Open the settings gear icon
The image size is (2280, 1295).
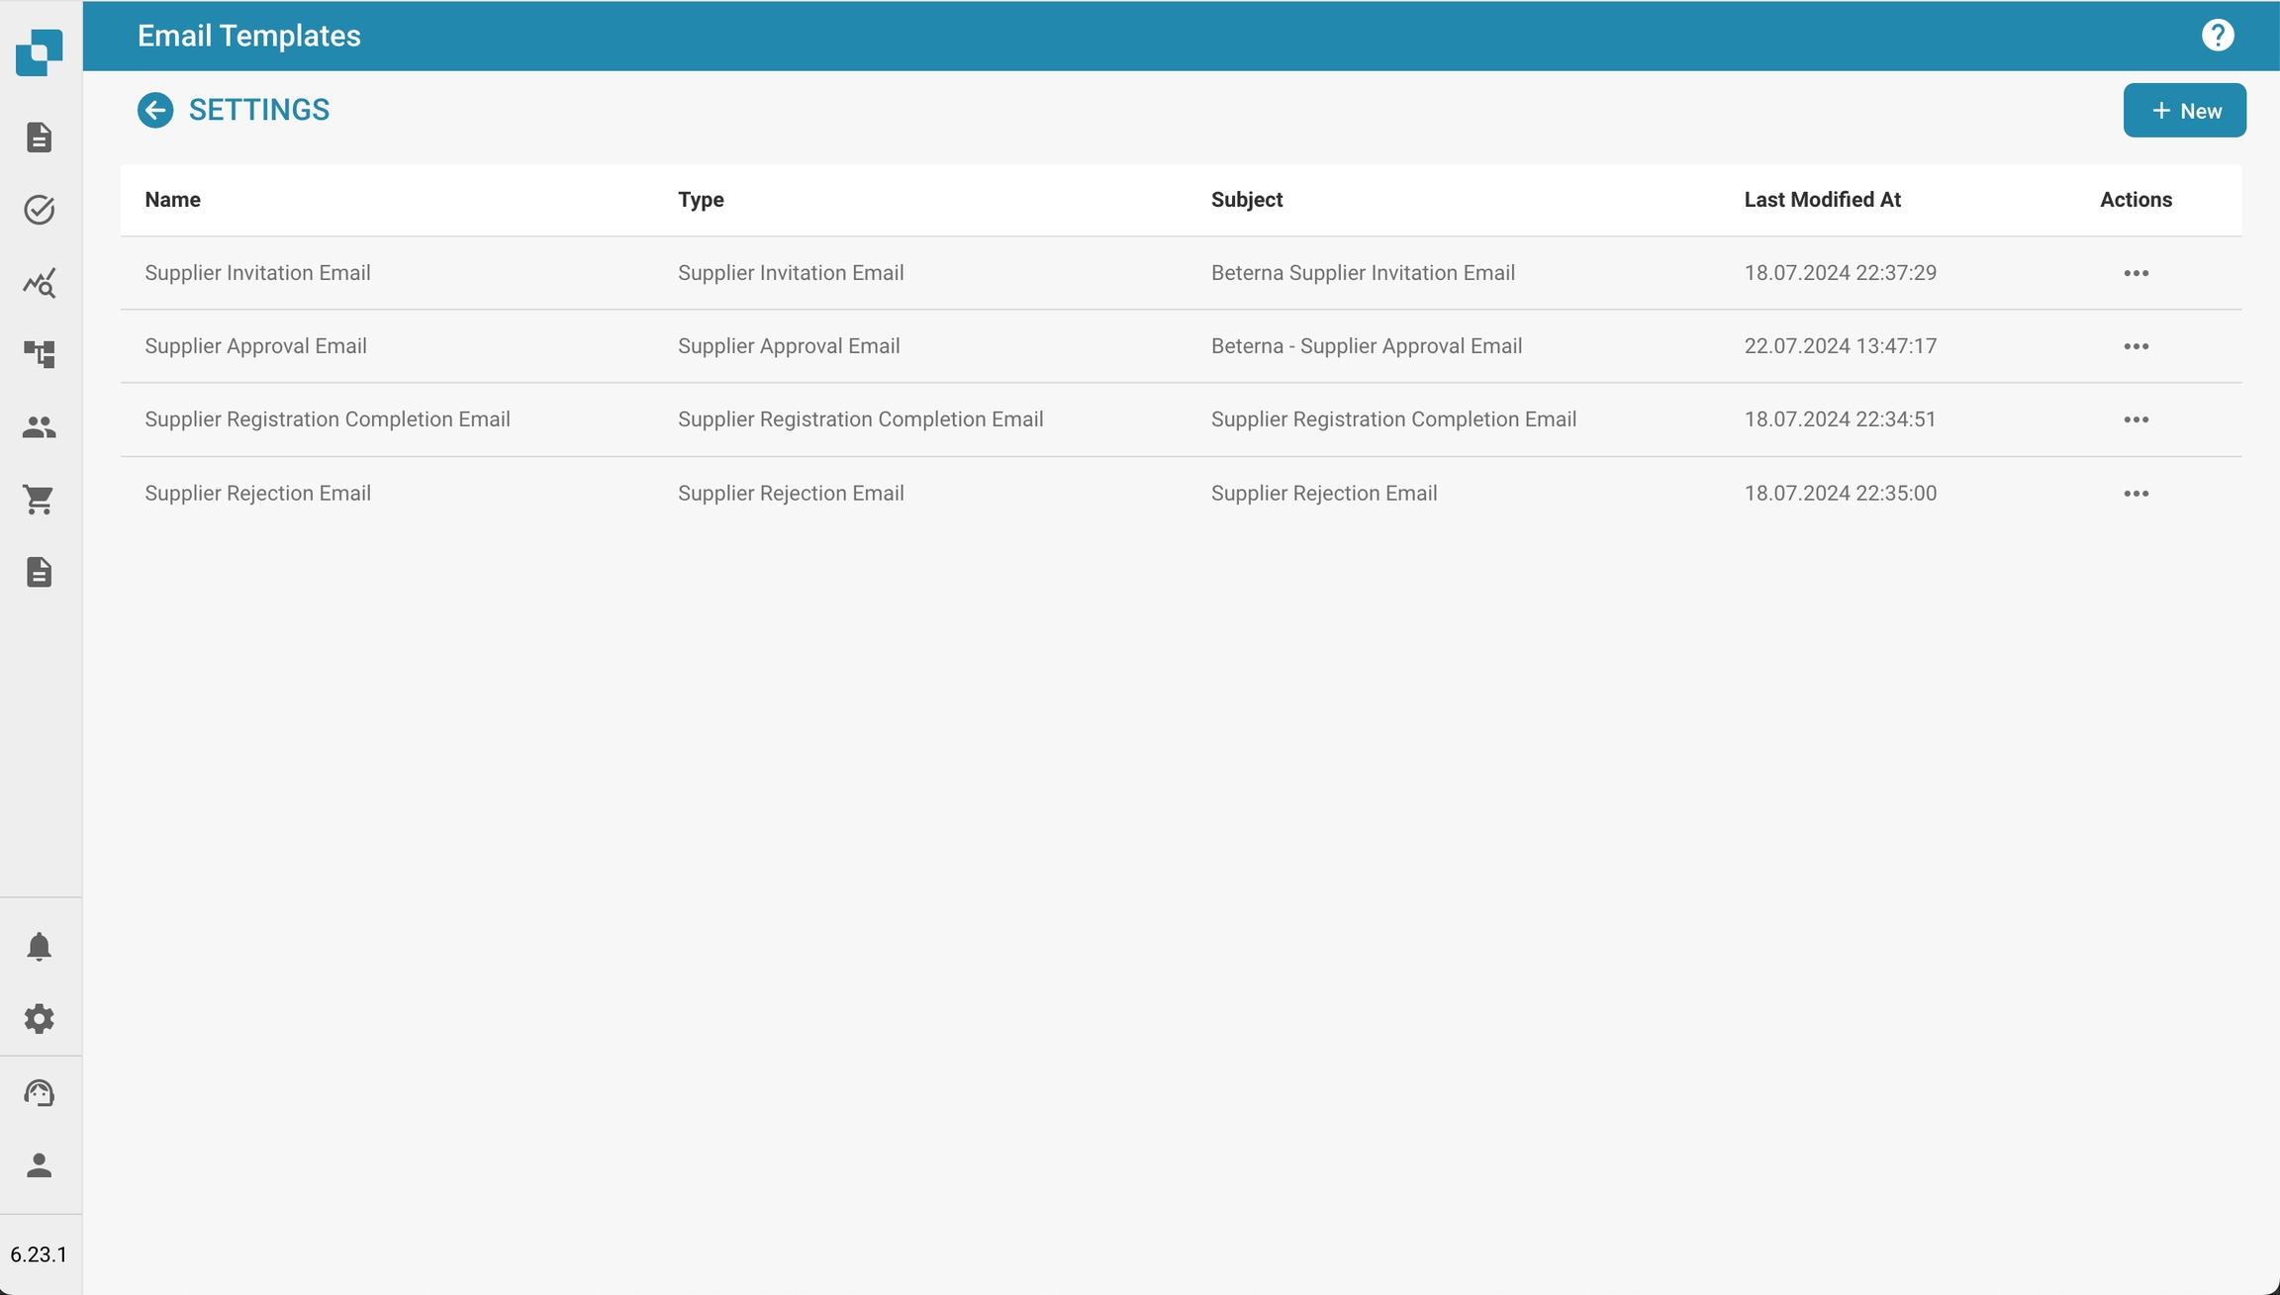(40, 1019)
